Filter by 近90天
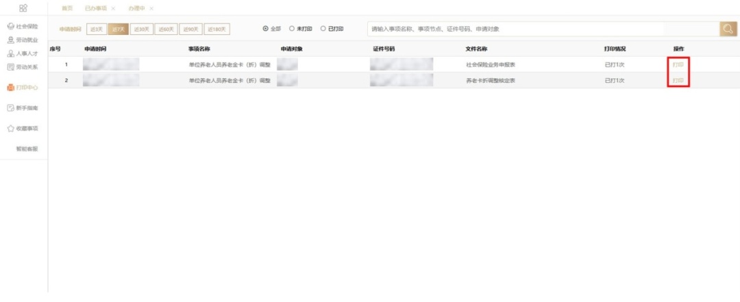740x302 pixels. click(190, 29)
